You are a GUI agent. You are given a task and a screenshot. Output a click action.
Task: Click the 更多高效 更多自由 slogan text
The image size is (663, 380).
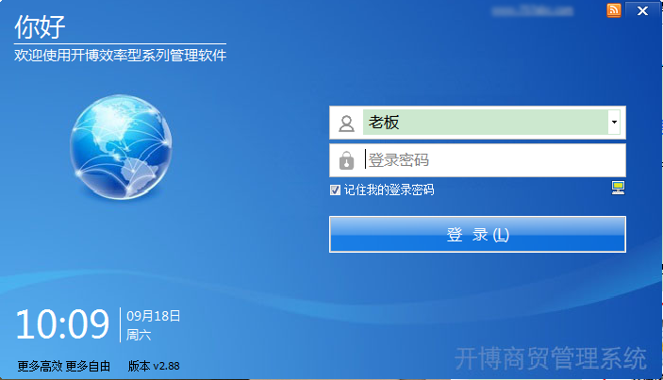point(64,366)
